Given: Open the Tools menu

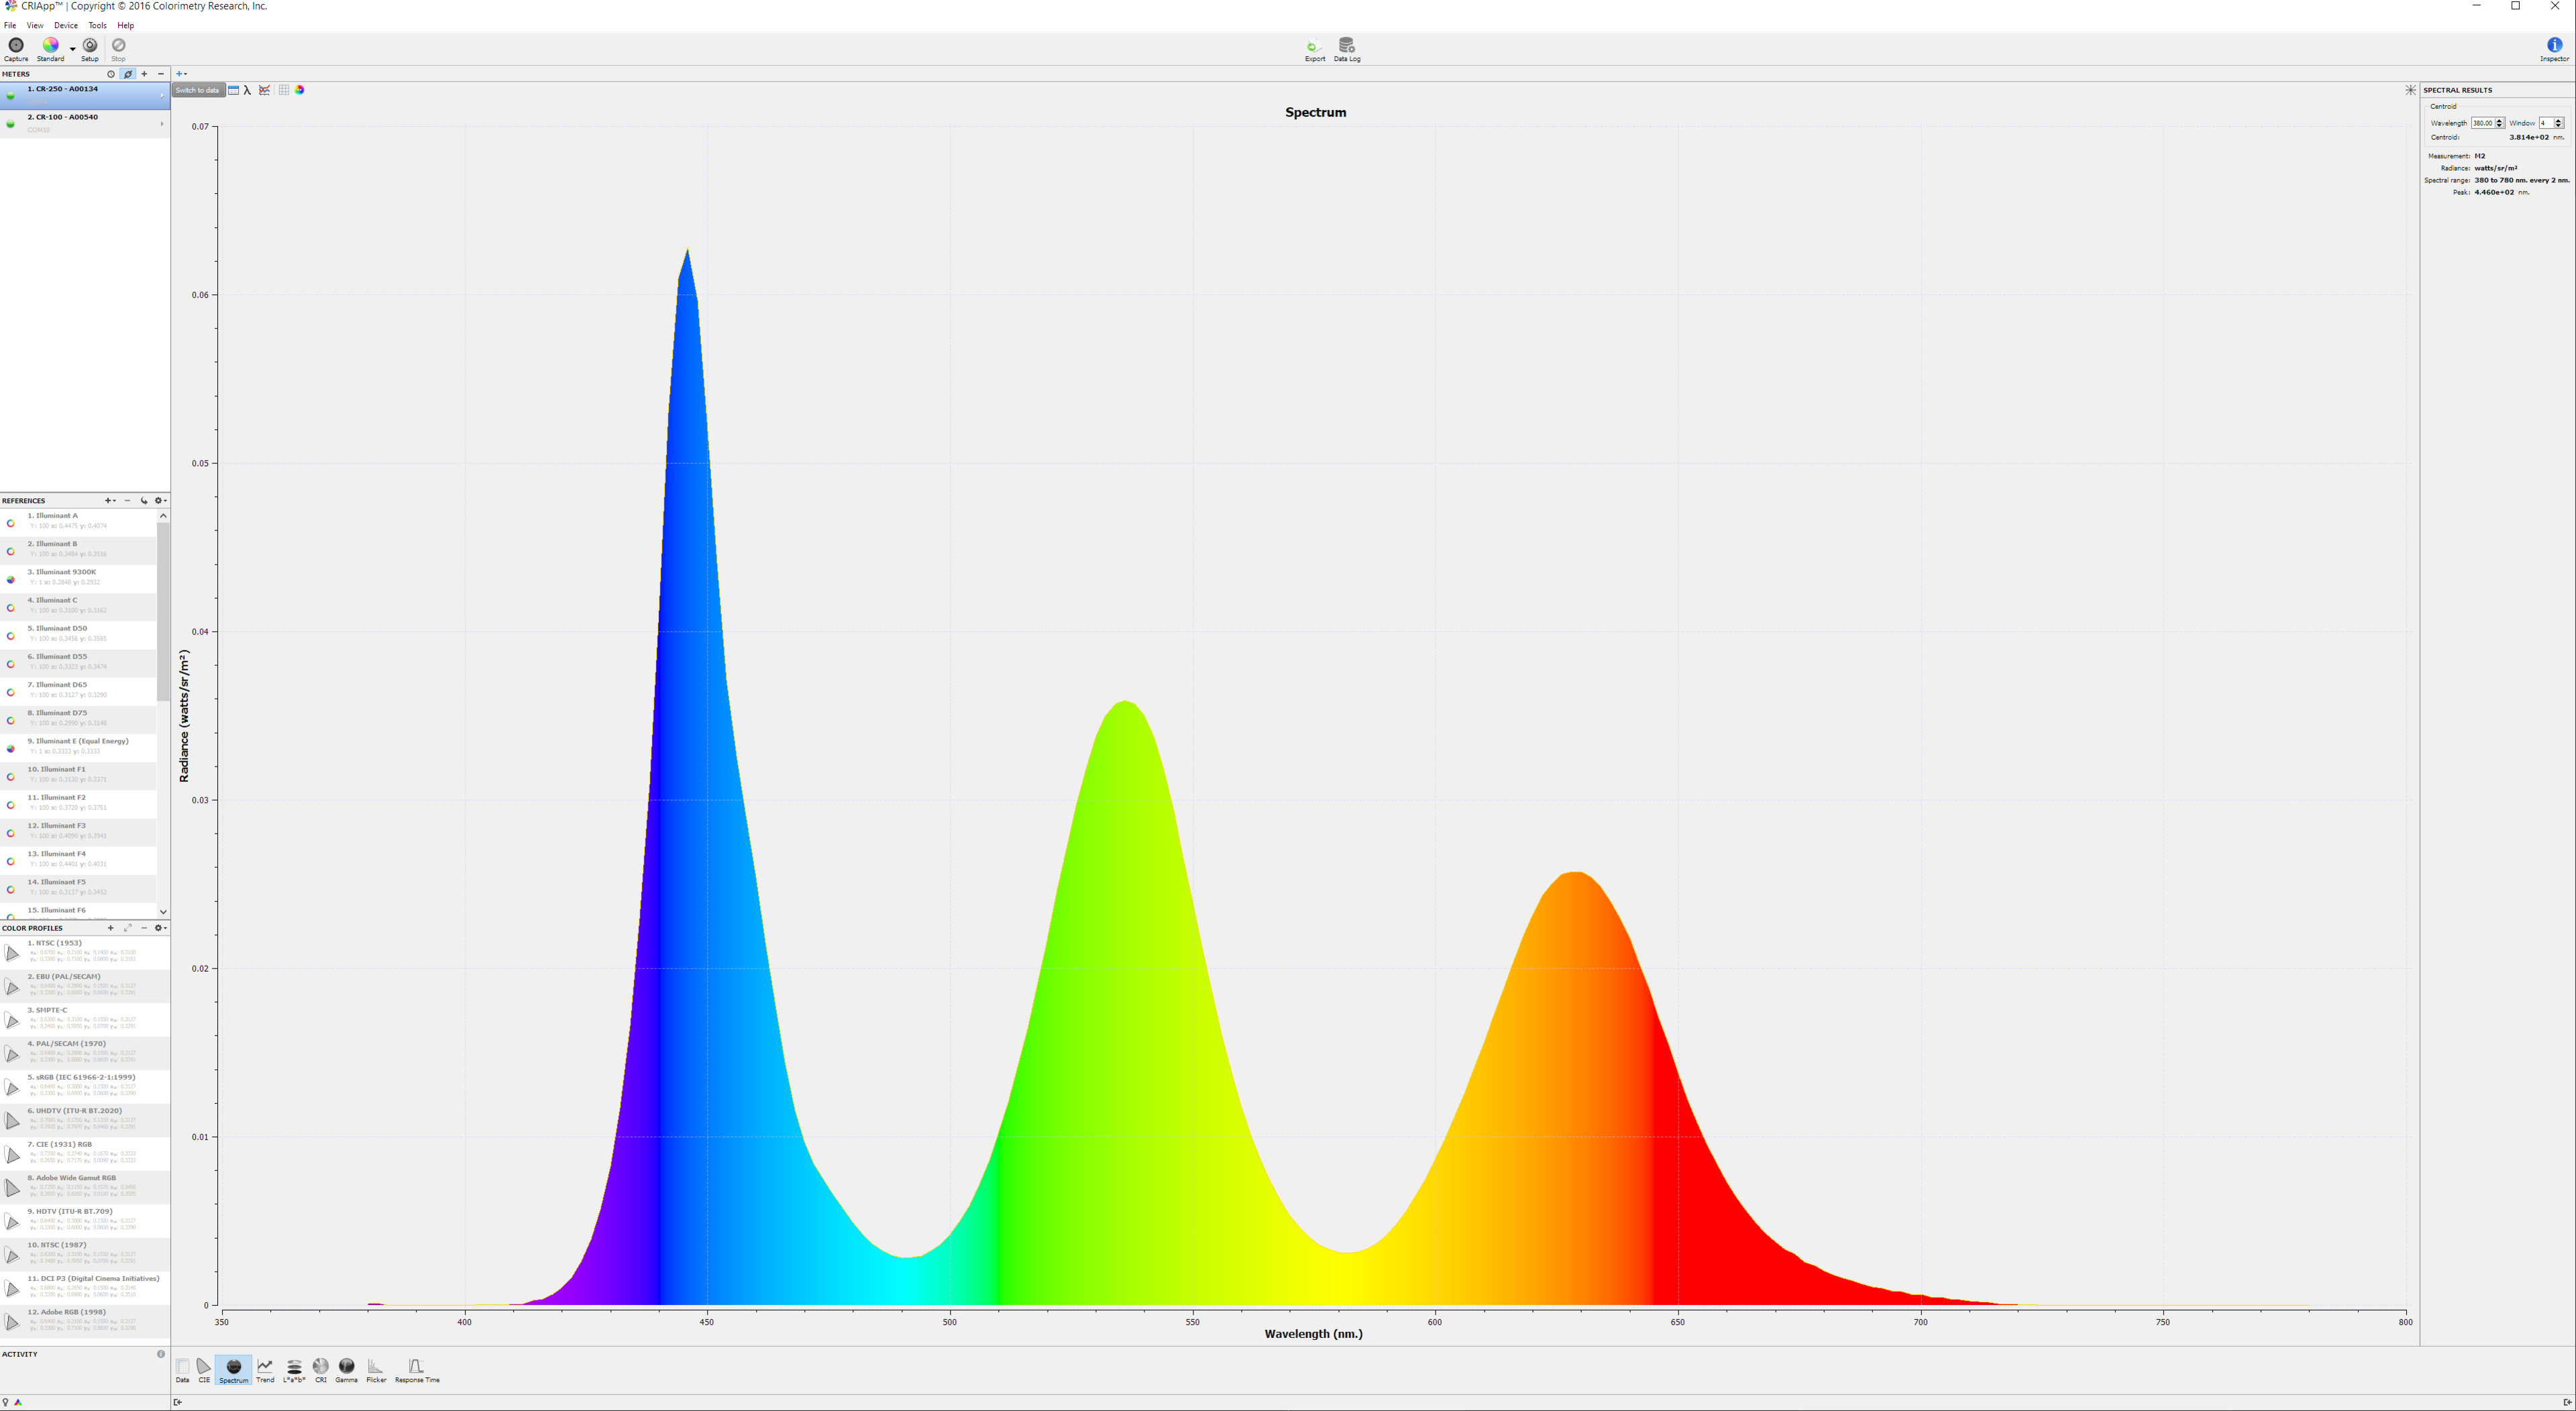Looking at the screenshot, I should coord(97,25).
